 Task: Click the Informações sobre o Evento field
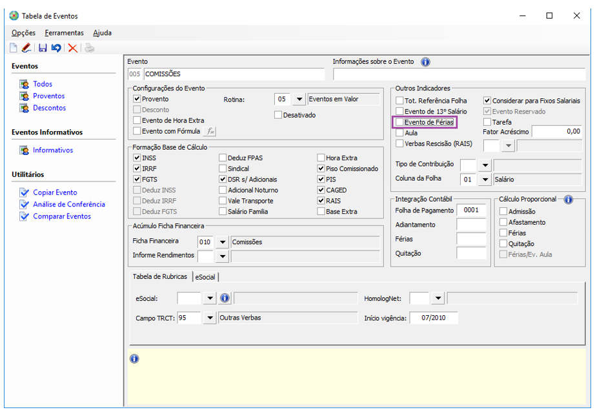click(x=459, y=74)
